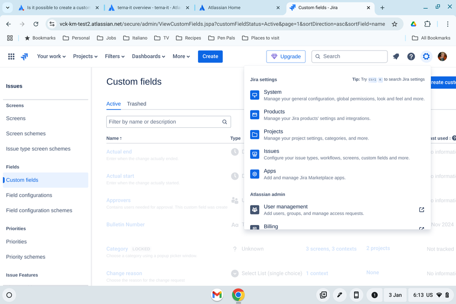Click the Jira Search field
Screen dimensions: 456x304
tap(349, 57)
